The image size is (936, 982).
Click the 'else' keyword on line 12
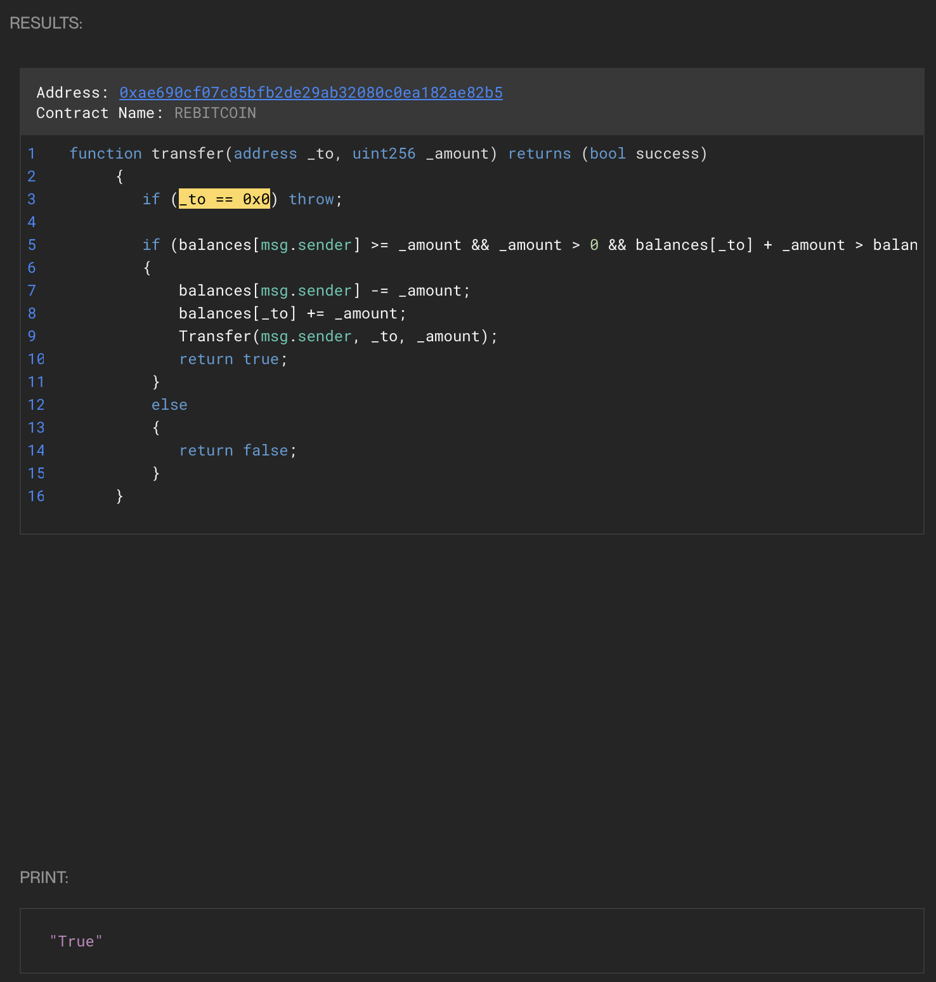pos(169,405)
